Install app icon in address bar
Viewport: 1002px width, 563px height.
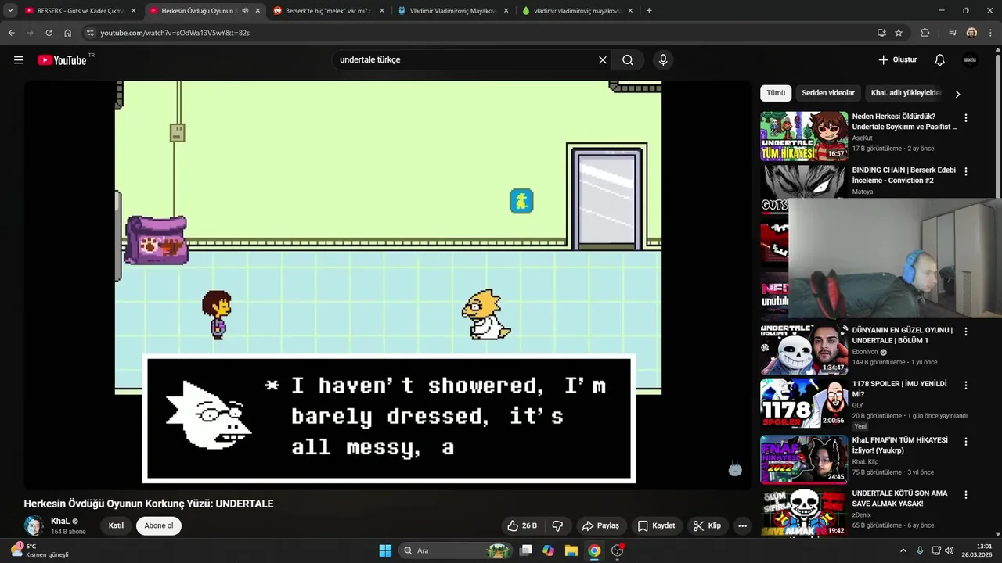[x=881, y=33]
